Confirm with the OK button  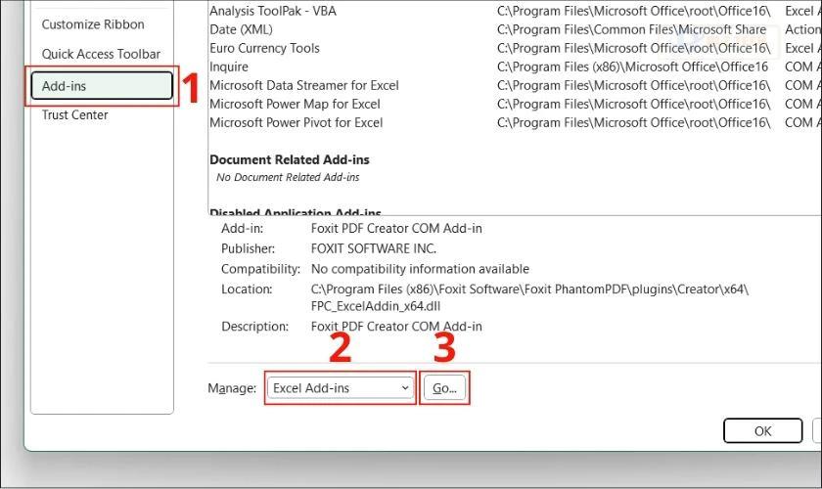762,431
